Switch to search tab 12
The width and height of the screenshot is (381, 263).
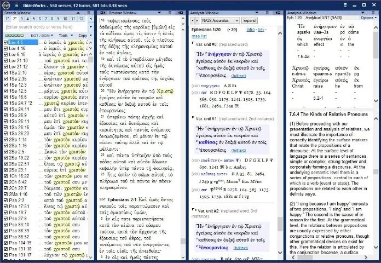pos(82,19)
